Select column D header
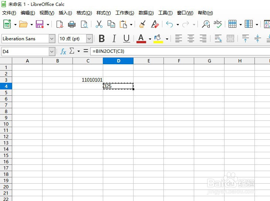 pos(118,61)
